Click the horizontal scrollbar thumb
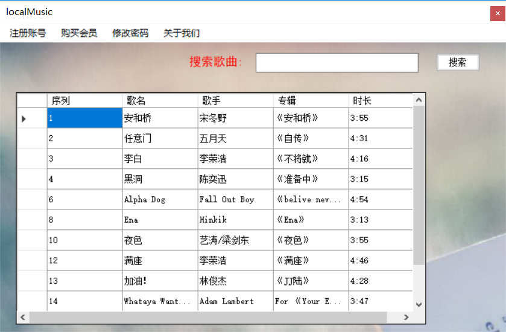Viewport: 506px width, 332px height. (208, 317)
